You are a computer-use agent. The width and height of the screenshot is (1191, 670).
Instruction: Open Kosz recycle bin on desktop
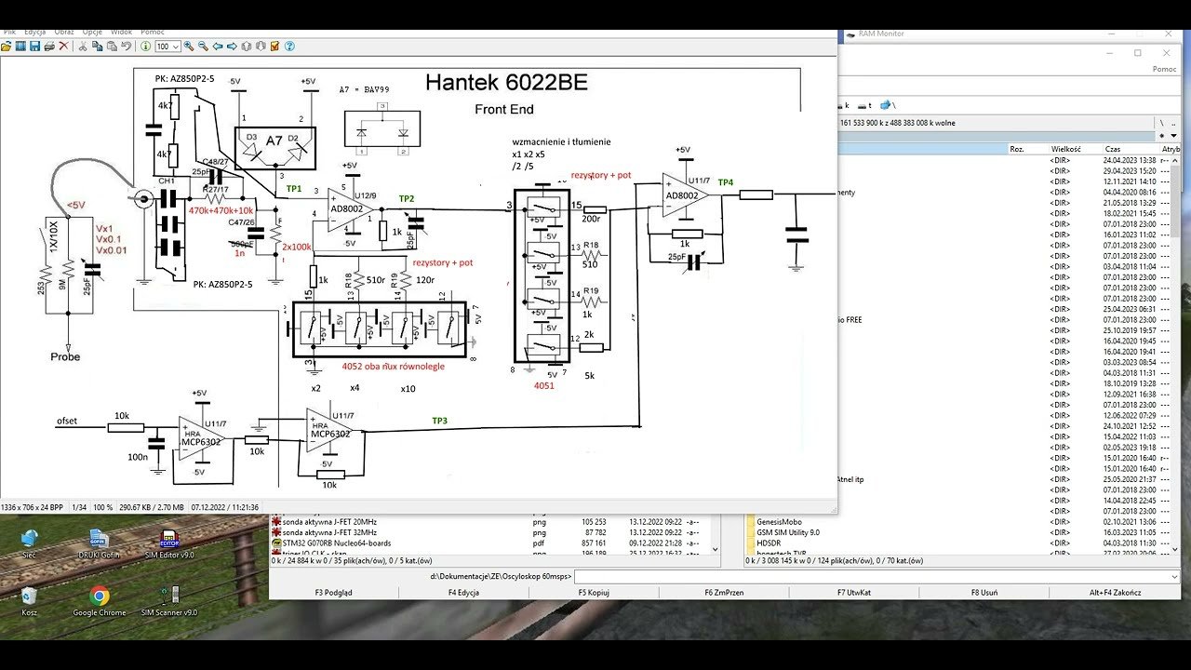(30, 601)
